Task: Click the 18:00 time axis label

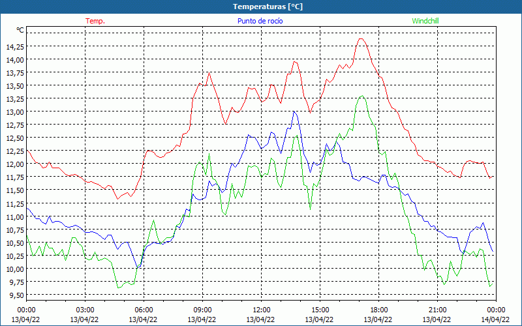Action: [379, 310]
